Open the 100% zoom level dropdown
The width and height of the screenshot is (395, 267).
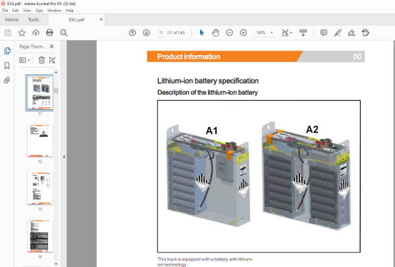pyautogui.click(x=265, y=33)
